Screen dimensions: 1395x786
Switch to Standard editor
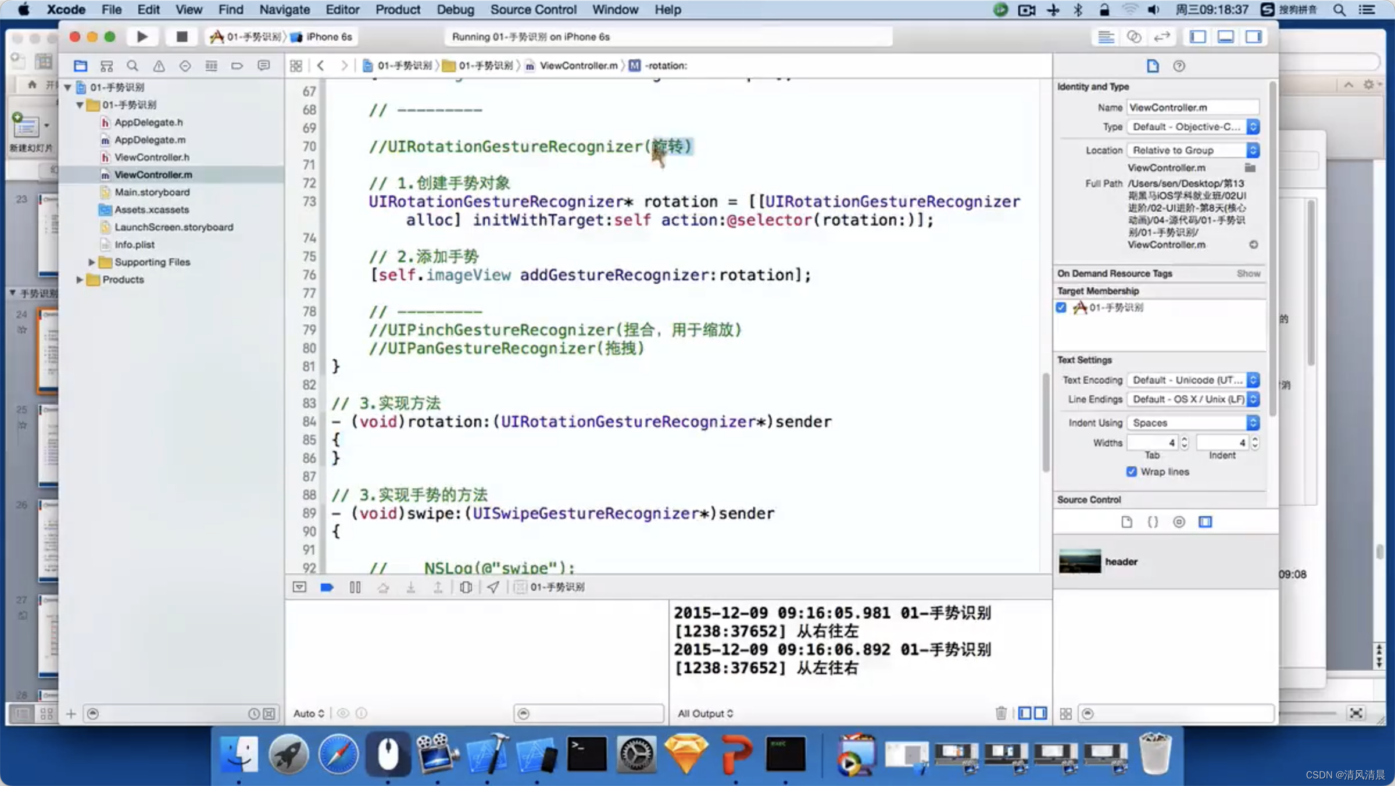click(1106, 37)
